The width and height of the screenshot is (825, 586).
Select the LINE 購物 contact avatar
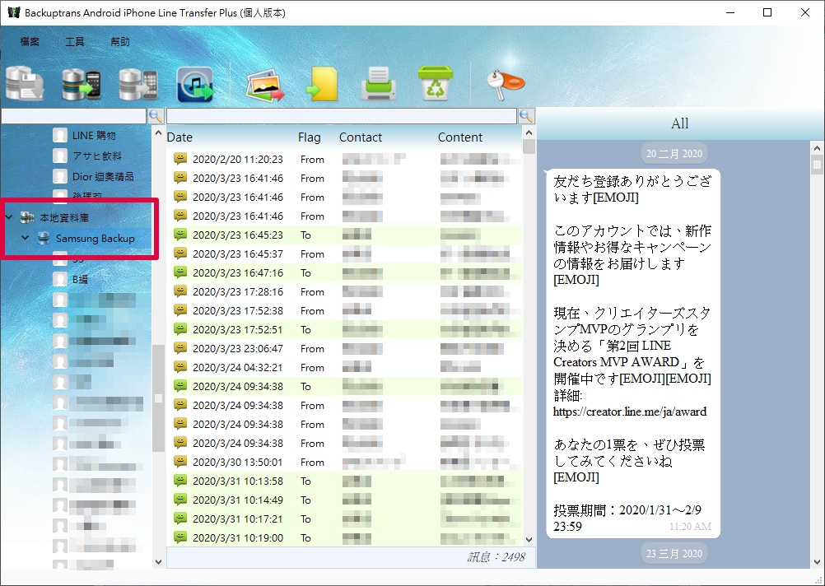[x=60, y=136]
